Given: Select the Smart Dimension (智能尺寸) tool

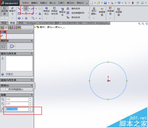Looking at the screenshot, I should click(x=12, y=11).
